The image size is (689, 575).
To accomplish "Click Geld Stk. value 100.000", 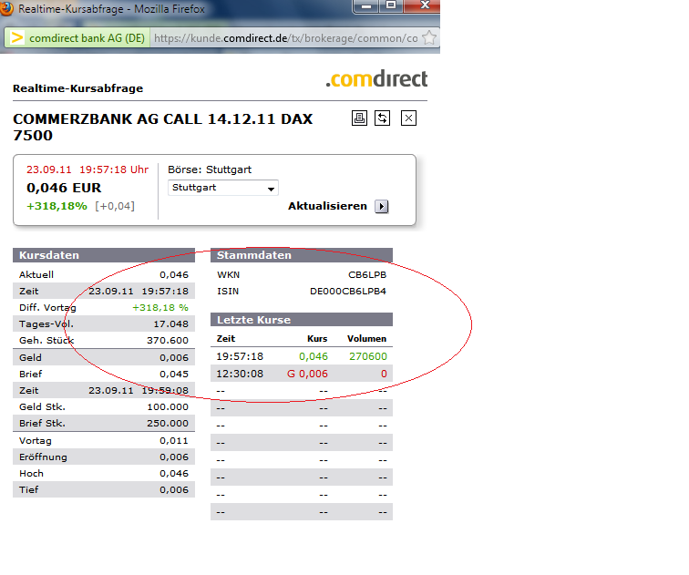I will tap(168, 407).
